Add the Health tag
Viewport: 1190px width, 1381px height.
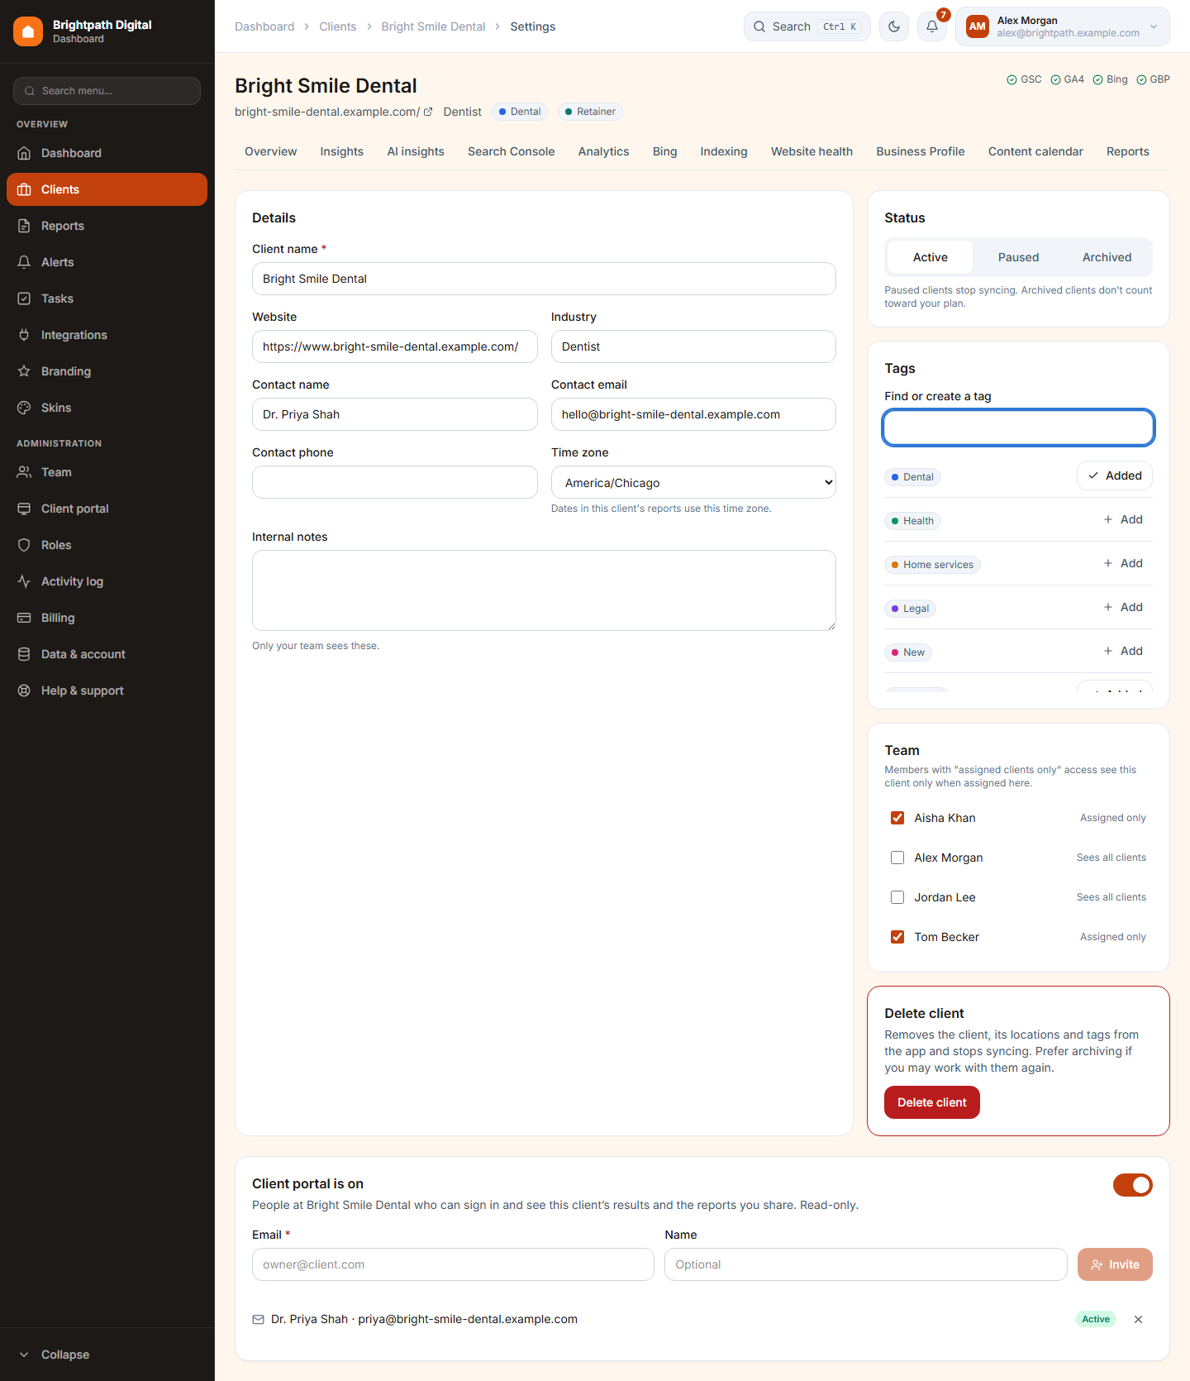[1123, 519]
